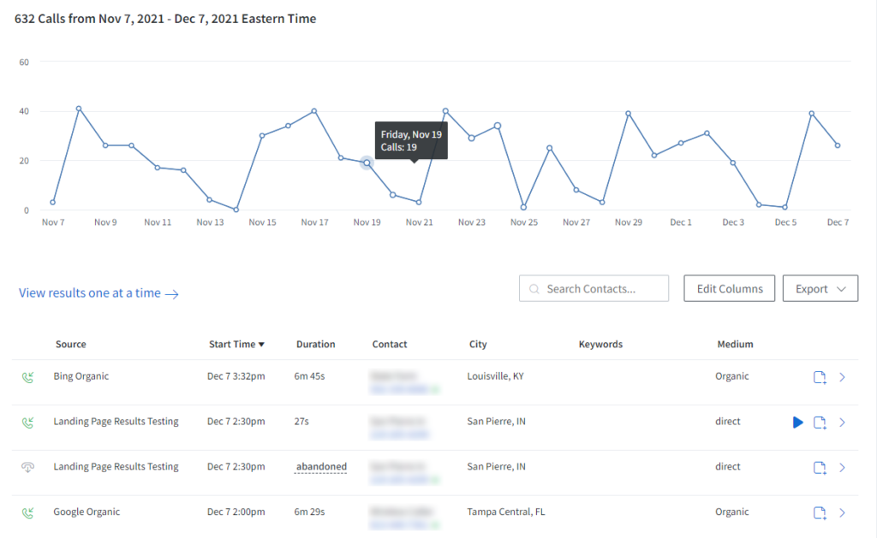
Task: Click inbound call icon for Google Organic
Action: click(28, 513)
